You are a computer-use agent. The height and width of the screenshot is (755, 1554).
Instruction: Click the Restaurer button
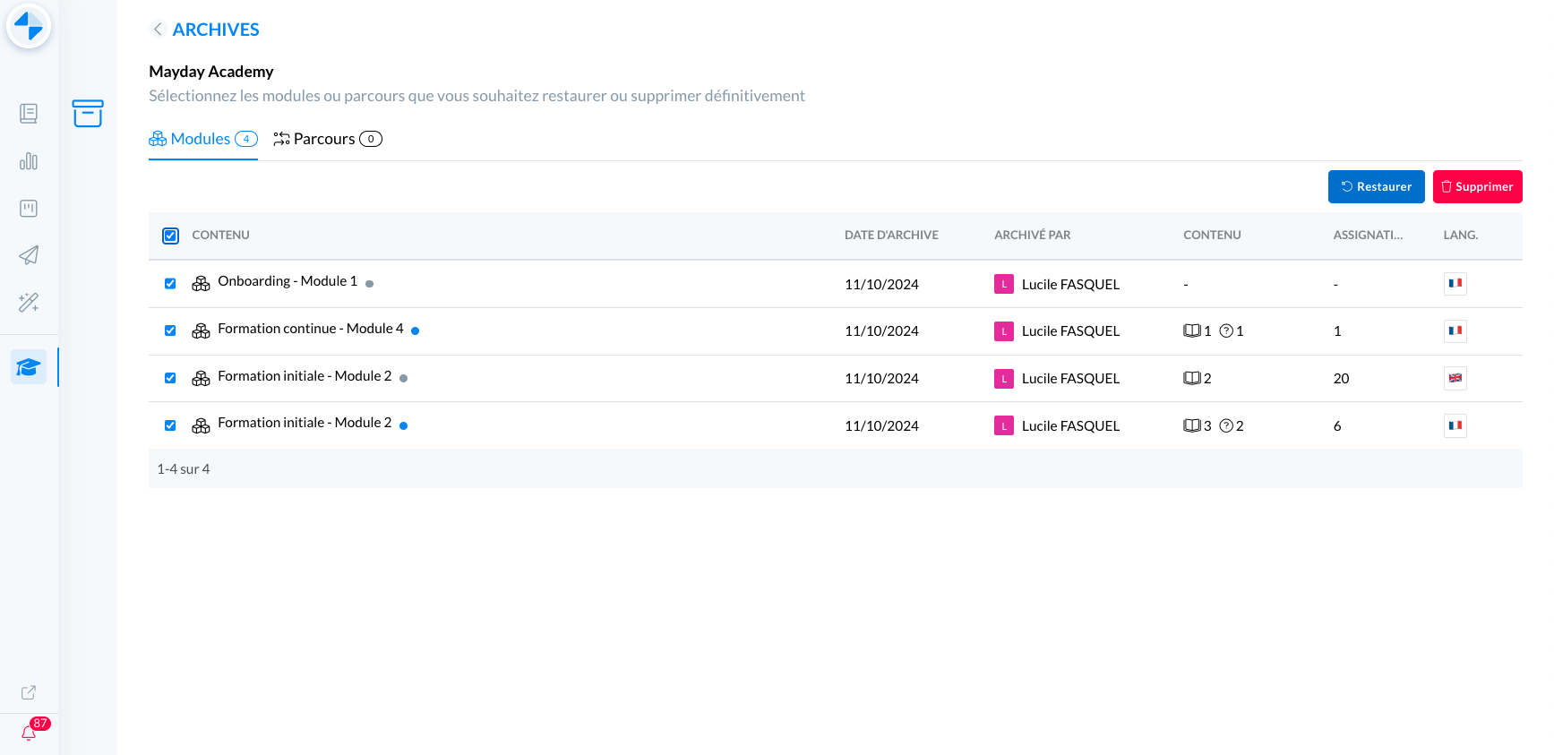tap(1376, 186)
